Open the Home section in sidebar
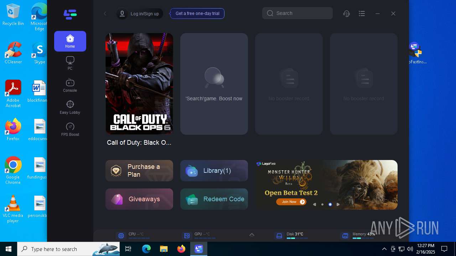Image resolution: width=456 pixels, height=256 pixels. (70, 41)
